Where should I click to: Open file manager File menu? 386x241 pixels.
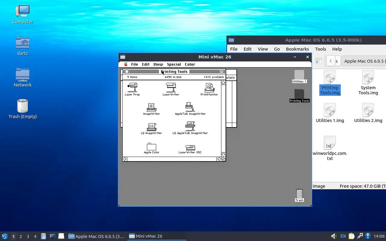pyautogui.click(x=234, y=49)
